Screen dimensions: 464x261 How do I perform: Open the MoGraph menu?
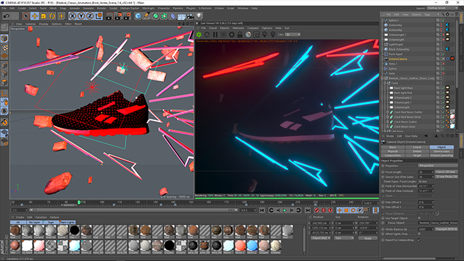tap(149, 8)
